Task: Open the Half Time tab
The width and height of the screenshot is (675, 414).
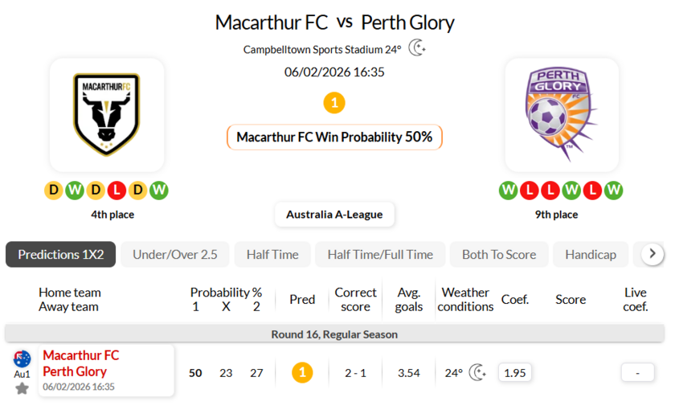Action: [272, 254]
